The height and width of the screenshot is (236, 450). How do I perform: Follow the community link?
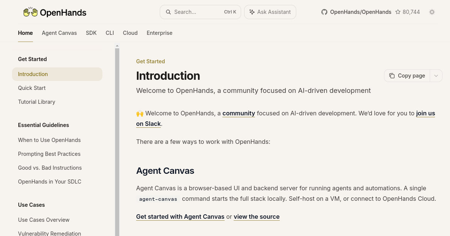[238, 113]
